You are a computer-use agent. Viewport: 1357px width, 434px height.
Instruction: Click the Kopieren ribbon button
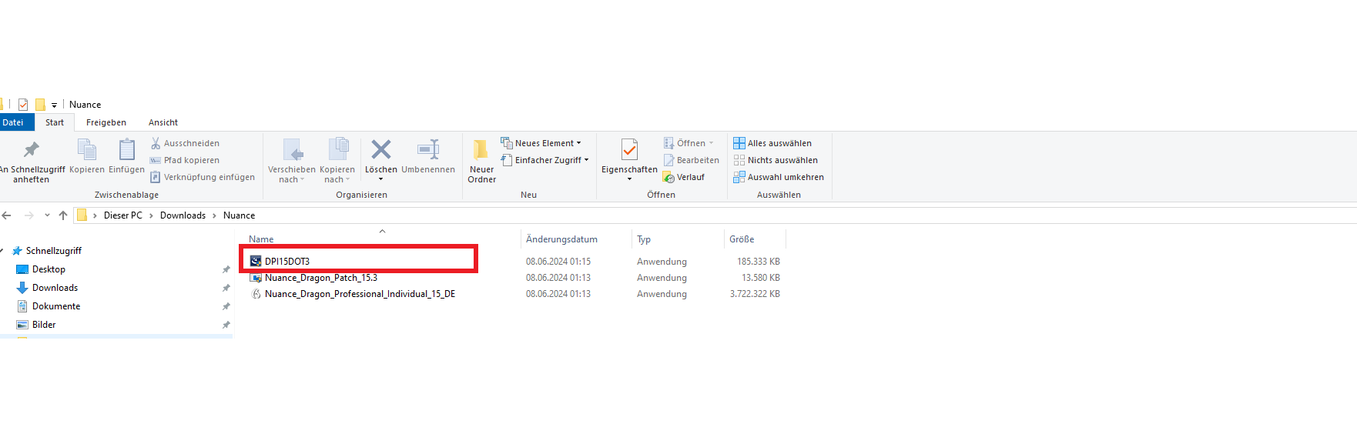coord(87,156)
